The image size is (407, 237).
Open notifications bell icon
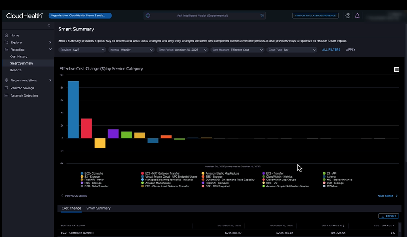(x=358, y=16)
